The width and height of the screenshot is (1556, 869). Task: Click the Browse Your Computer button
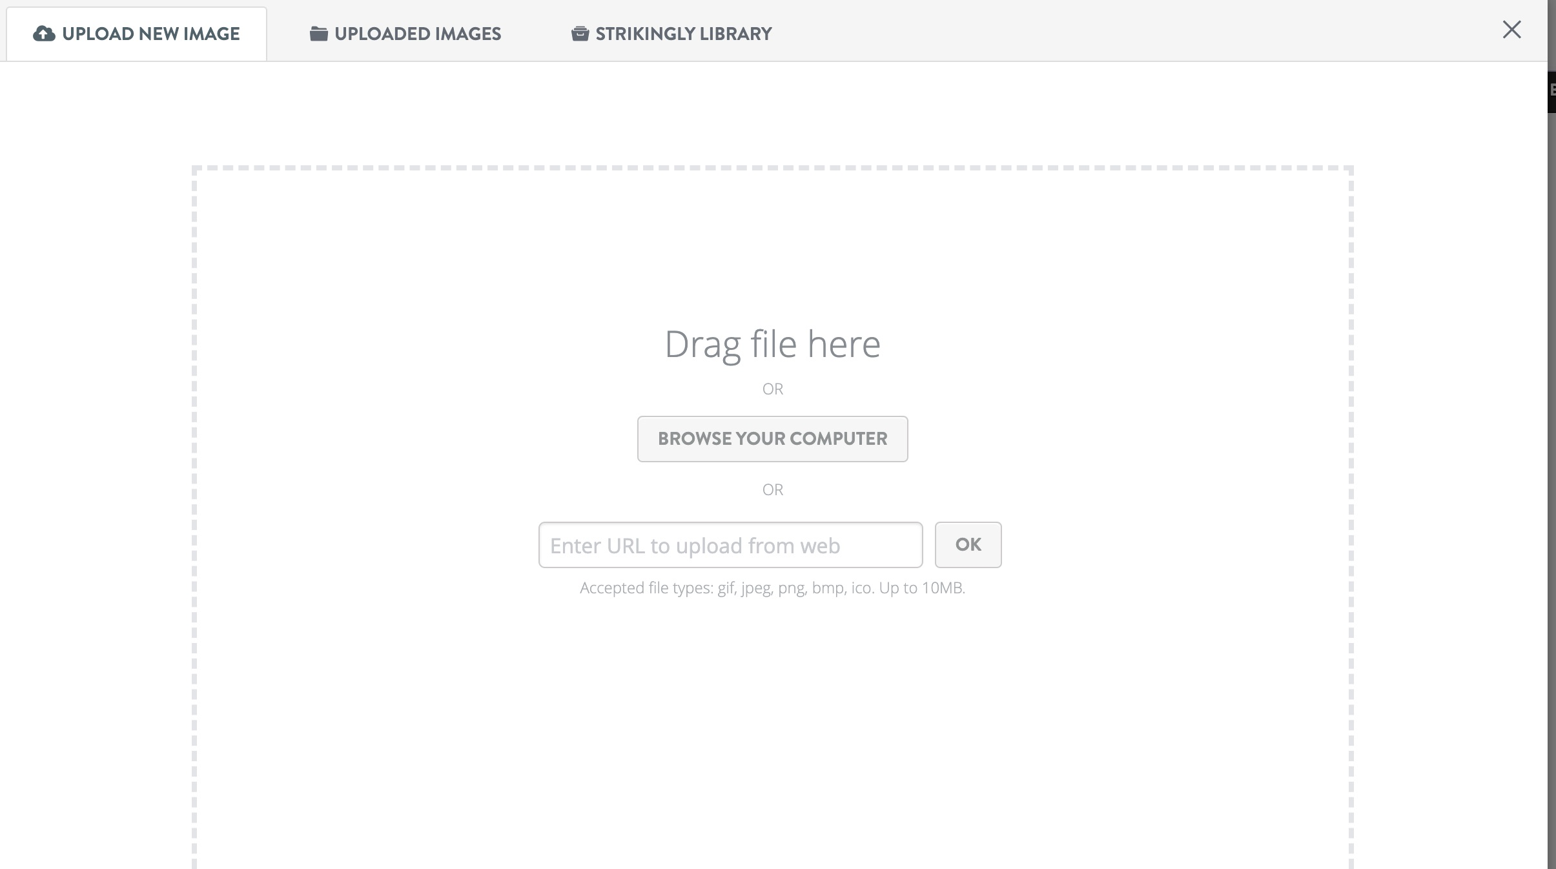772,439
